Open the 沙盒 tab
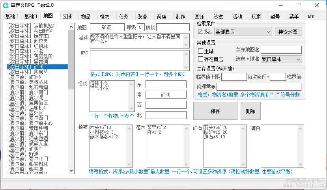The image size is (327, 190). (x=219, y=17)
